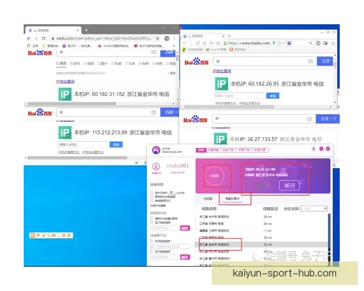The height and width of the screenshot is (291, 364).
Task: Add a new tab in the Chrome window
Action: (x=86, y=30)
